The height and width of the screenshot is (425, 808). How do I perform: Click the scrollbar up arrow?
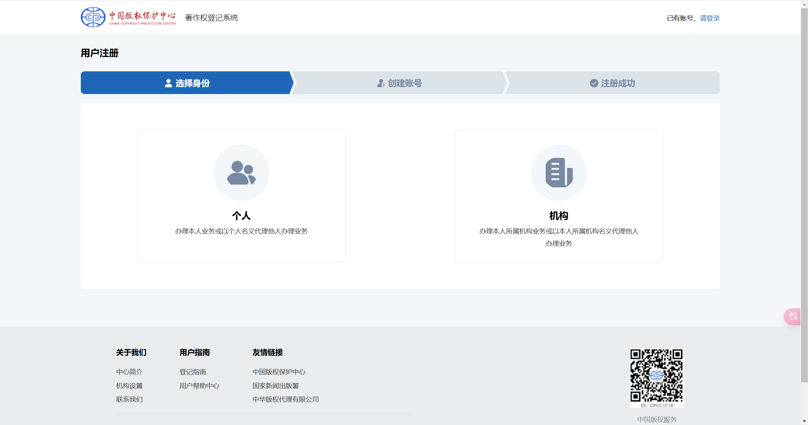tap(804, 4)
